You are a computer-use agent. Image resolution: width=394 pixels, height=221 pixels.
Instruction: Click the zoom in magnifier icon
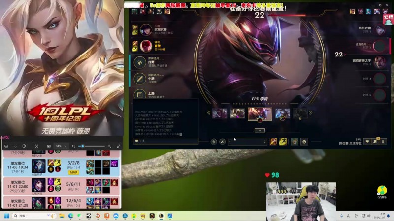click(x=108, y=146)
